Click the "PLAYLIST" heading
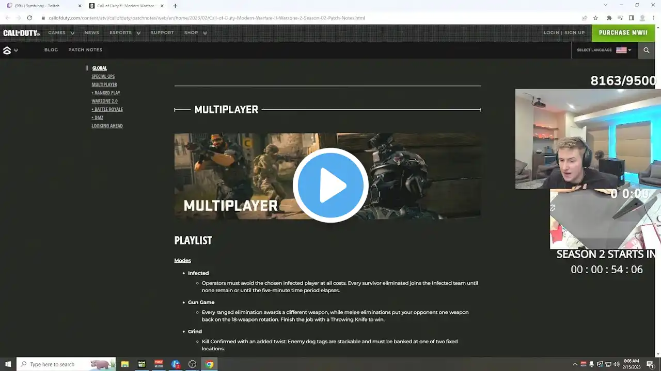 click(x=193, y=241)
